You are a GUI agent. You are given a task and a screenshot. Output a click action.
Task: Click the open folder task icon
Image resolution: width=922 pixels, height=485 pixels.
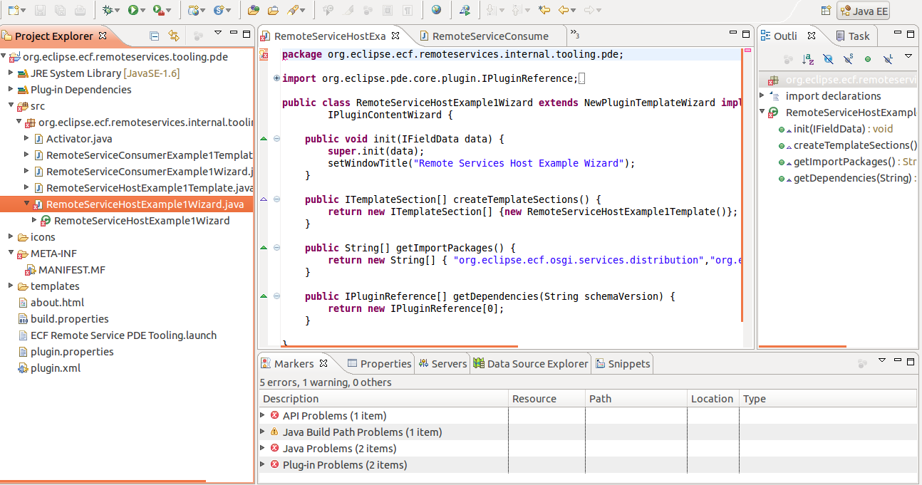273,10
